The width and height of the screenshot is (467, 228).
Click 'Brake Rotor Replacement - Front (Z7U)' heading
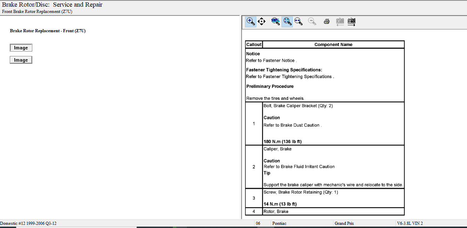click(x=48, y=31)
